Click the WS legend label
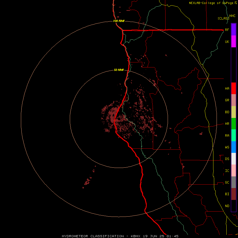238x238 pixels. point(227,147)
